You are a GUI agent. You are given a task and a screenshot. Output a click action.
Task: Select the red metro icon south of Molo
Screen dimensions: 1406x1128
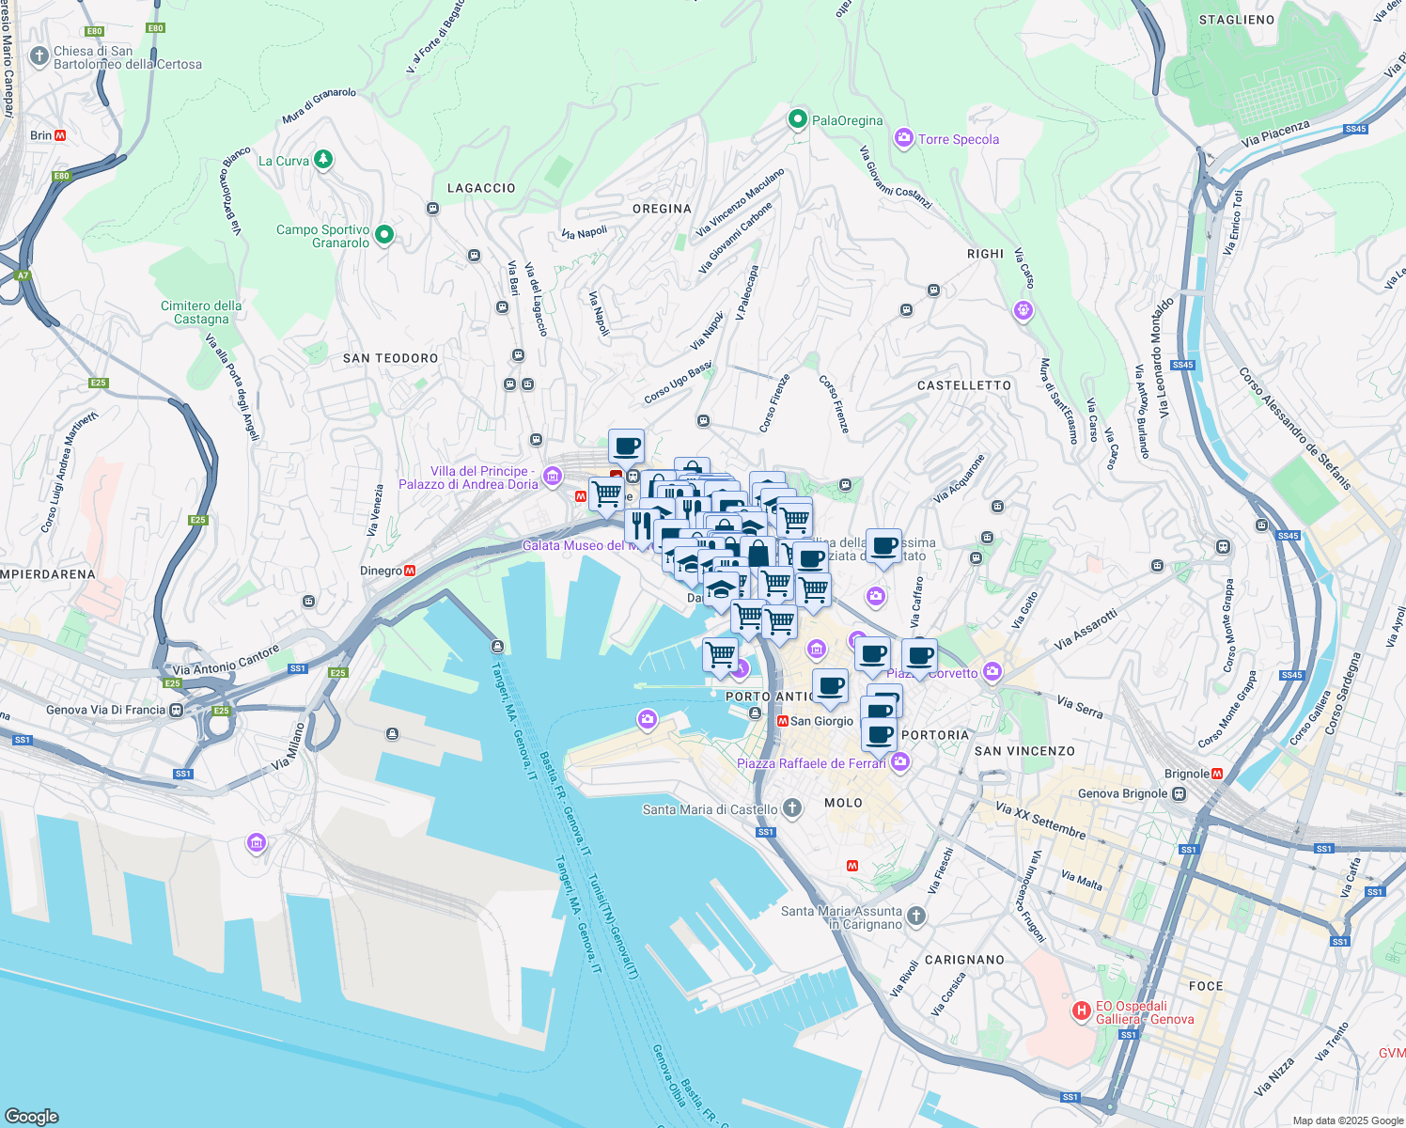pyautogui.click(x=852, y=866)
